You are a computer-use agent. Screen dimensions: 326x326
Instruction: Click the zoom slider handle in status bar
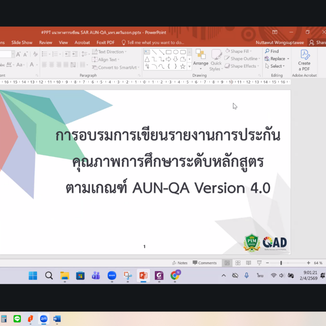[281, 263]
